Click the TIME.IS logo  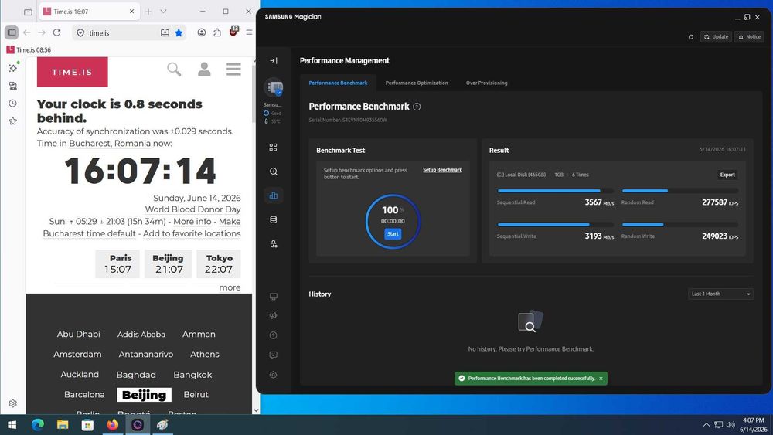73,72
